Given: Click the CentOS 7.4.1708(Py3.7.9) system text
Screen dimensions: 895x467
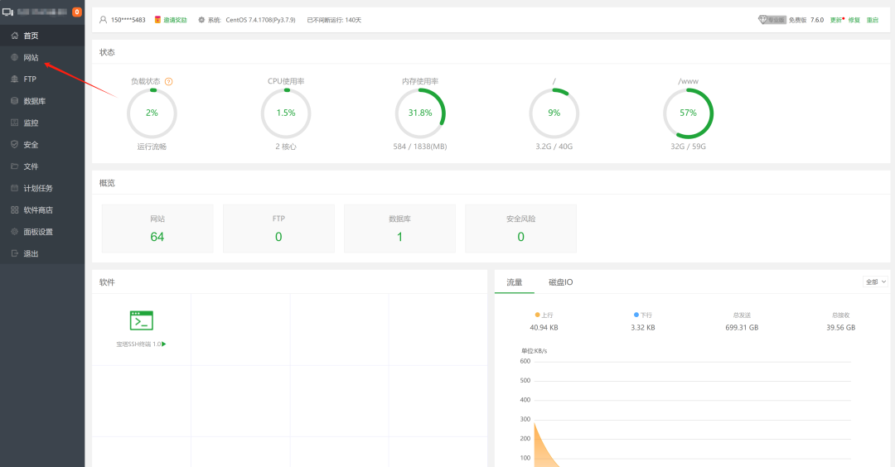Looking at the screenshot, I should point(260,20).
